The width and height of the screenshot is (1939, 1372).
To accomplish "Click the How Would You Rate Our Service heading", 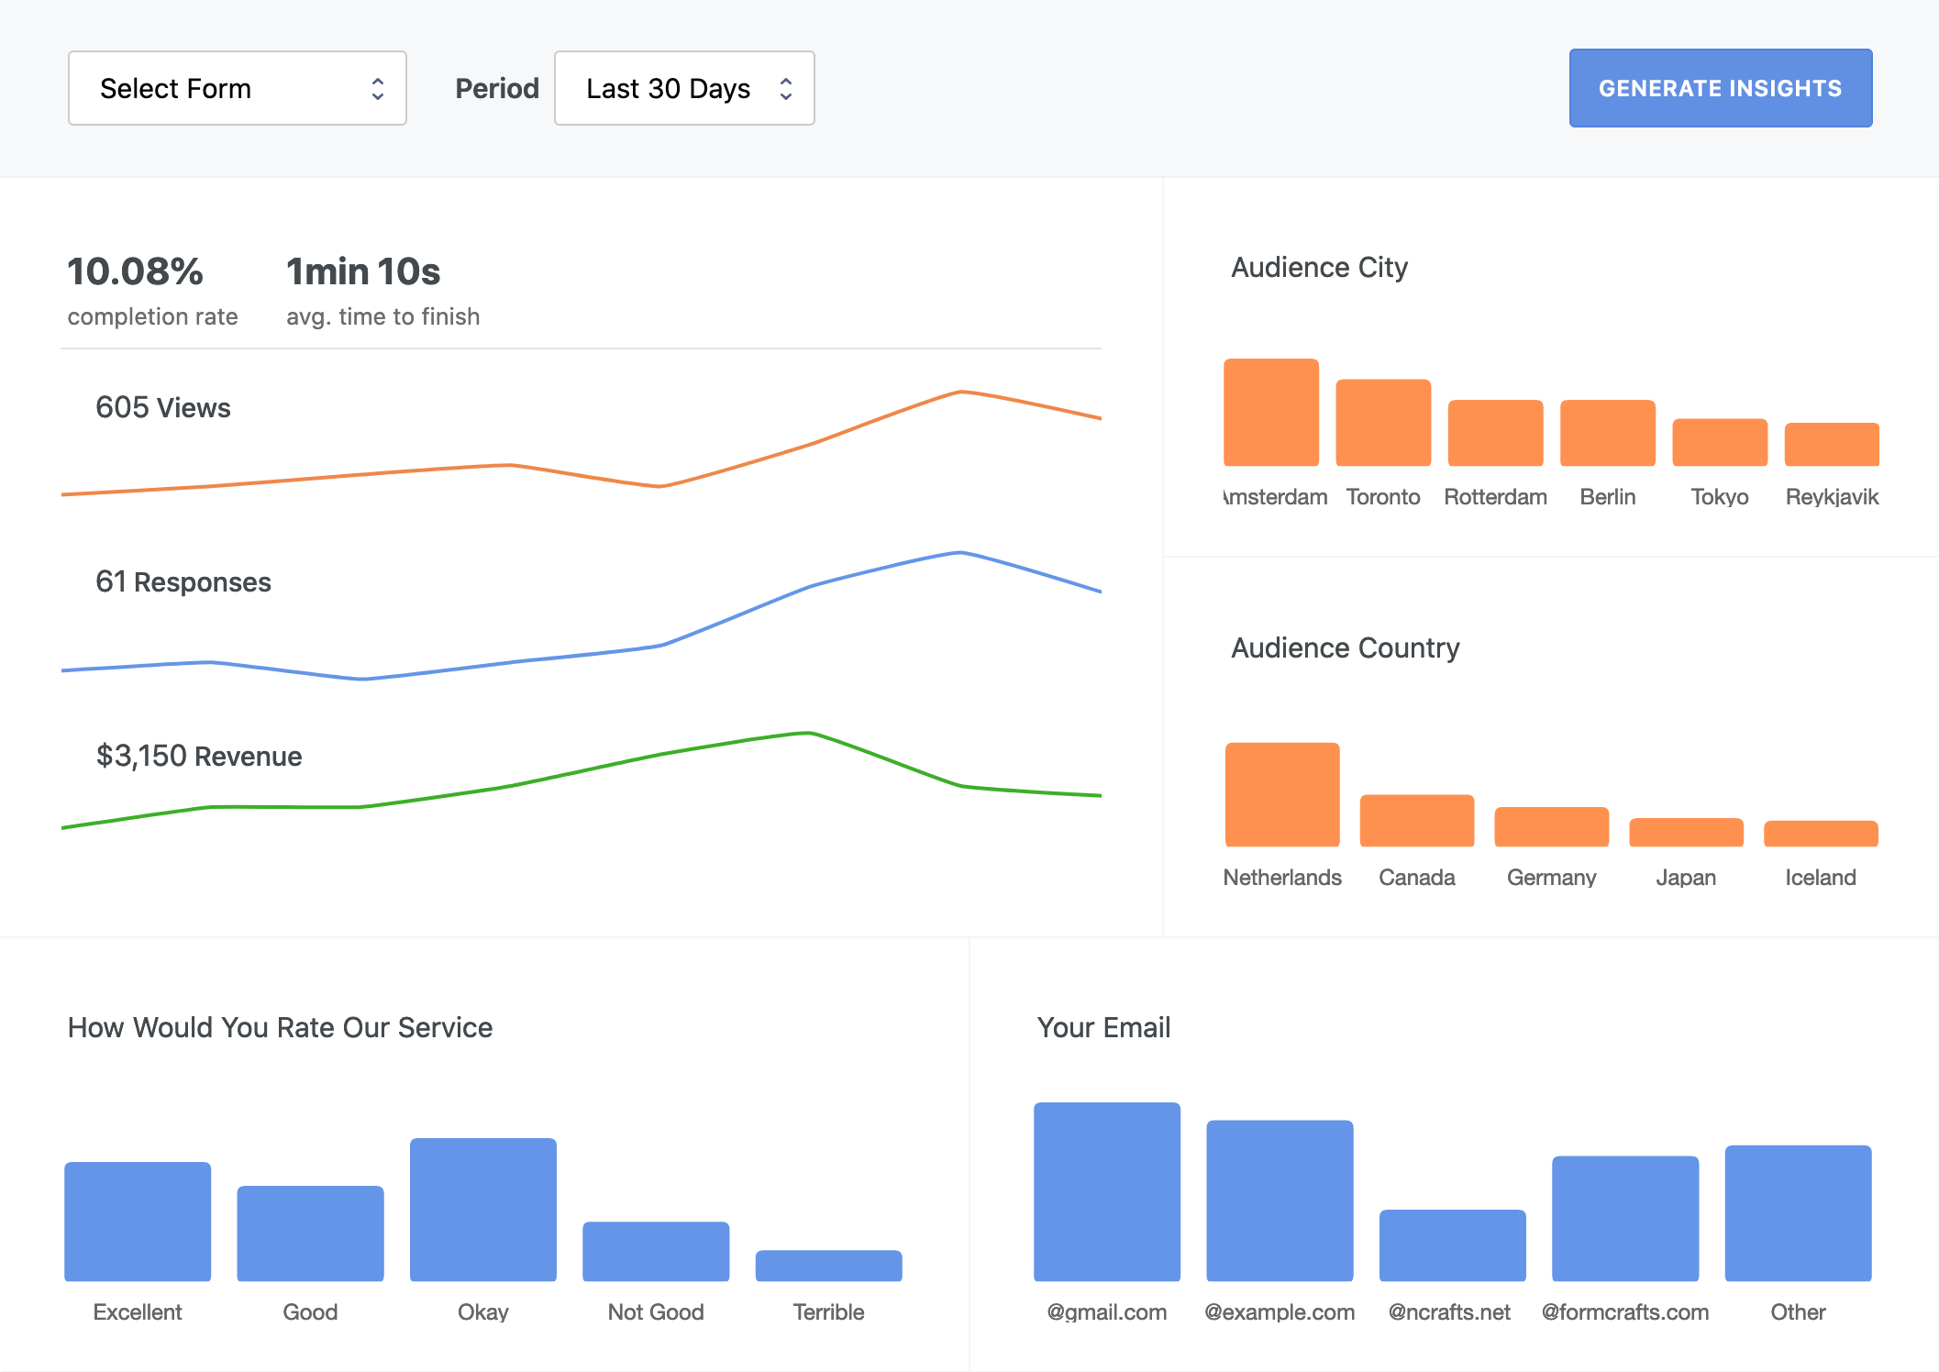I will tap(280, 1027).
